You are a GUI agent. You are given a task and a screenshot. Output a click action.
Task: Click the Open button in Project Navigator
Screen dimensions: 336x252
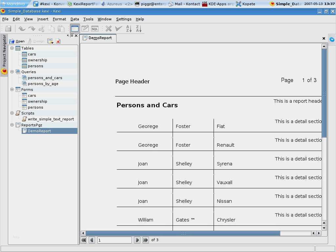click(17, 41)
